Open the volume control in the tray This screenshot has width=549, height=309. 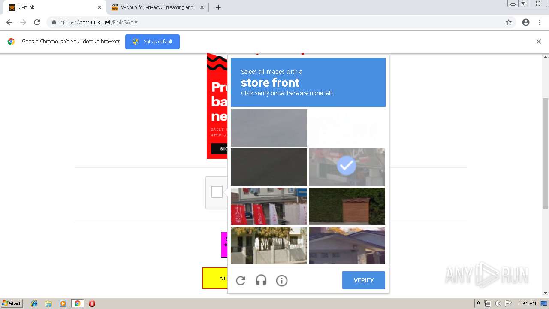coord(498,303)
